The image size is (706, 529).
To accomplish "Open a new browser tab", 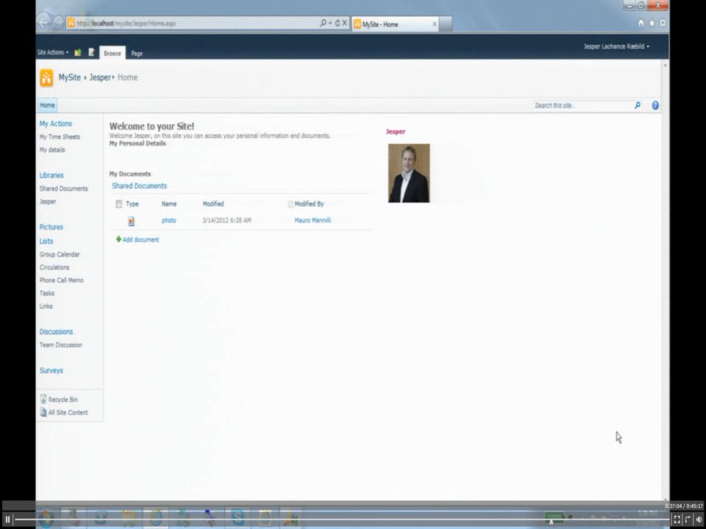I will 446,24.
